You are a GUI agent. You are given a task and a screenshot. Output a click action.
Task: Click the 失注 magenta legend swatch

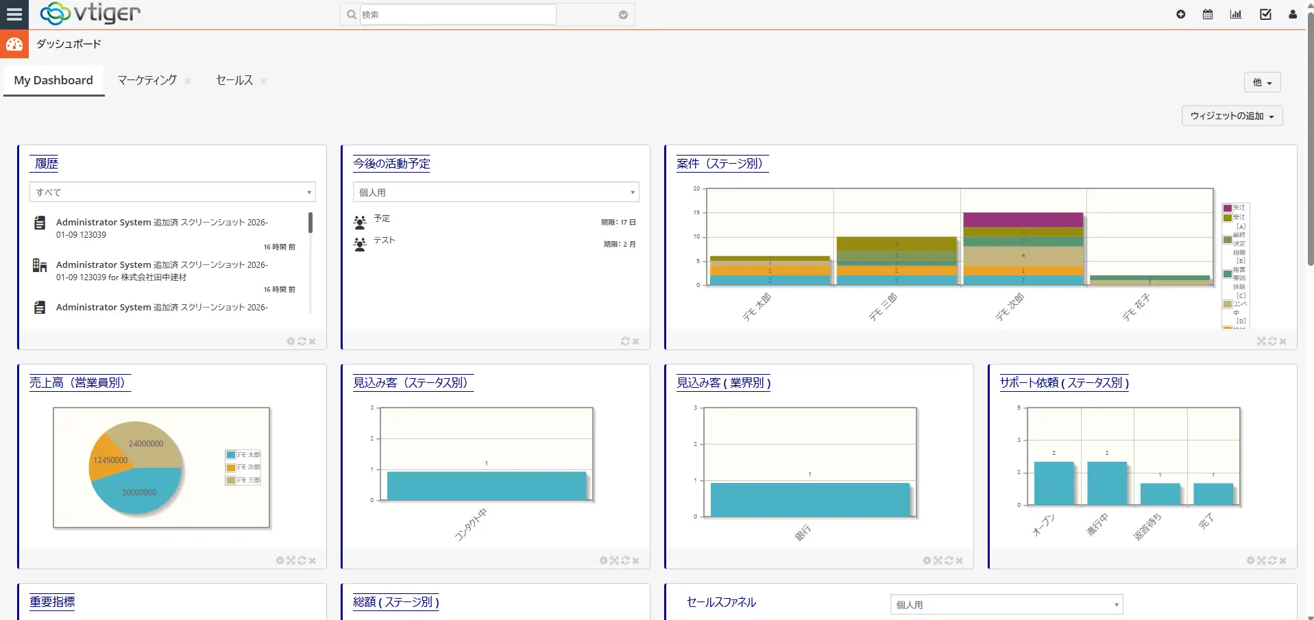click(x=1228, y=208)
